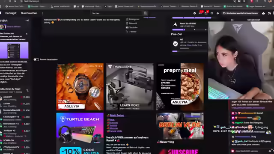
Task: Open the link in pinned chat message
Action: click(x=248, y=108)
